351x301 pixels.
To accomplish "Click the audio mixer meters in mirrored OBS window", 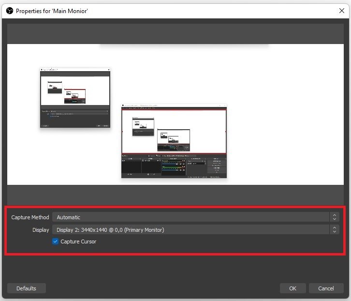I will pos(174,166).
